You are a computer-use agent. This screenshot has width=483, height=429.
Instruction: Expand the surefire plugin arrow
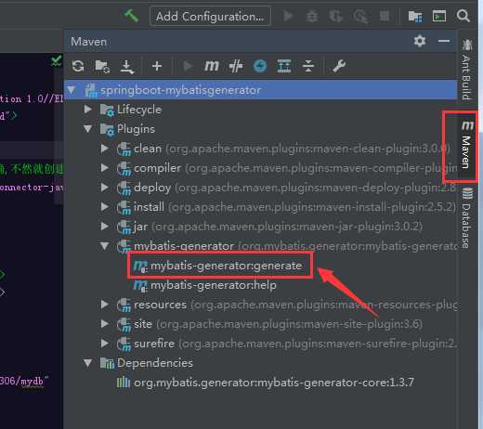(105, 344)
